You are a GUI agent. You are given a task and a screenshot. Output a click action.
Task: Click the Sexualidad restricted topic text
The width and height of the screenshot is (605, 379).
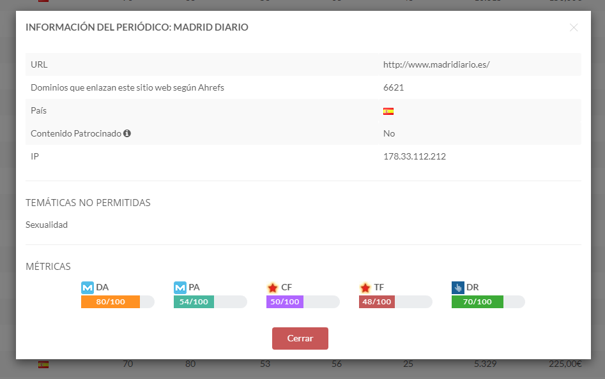click(x=47, y=225)
